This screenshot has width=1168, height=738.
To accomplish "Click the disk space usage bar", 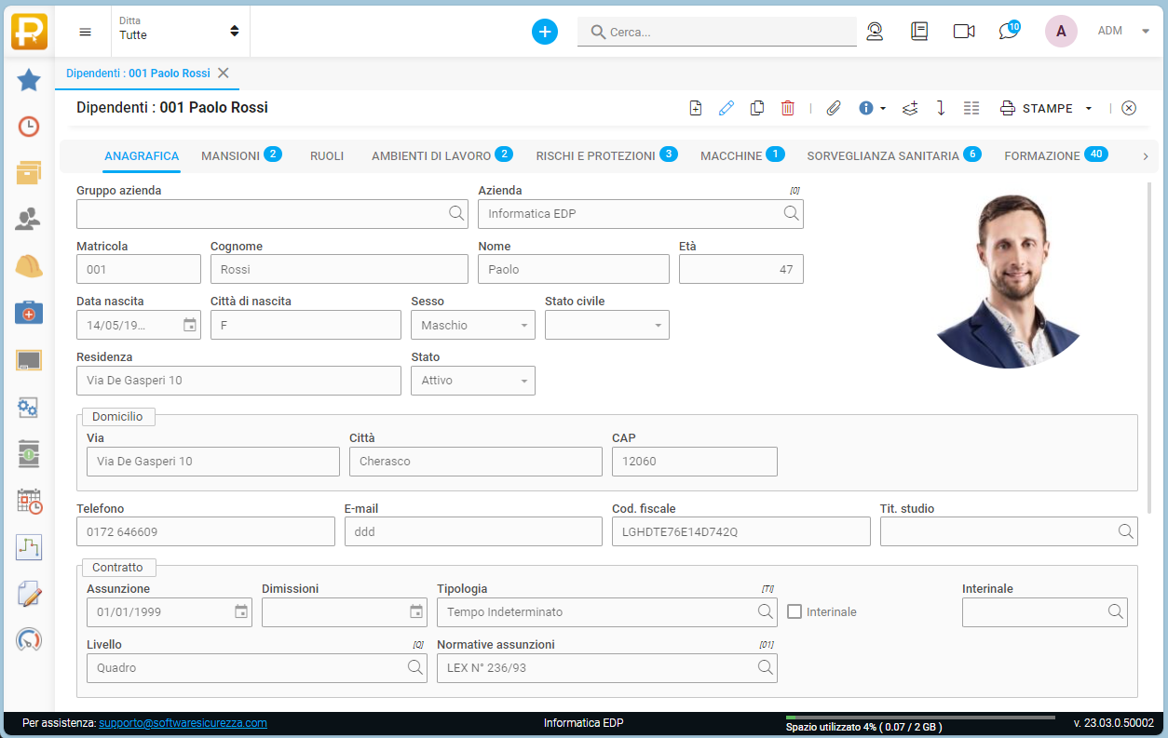I will [x=919, y=718].
